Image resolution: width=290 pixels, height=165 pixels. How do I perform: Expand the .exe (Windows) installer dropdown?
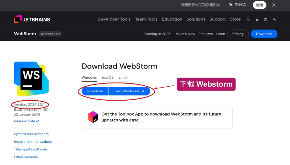pos(129,91)
